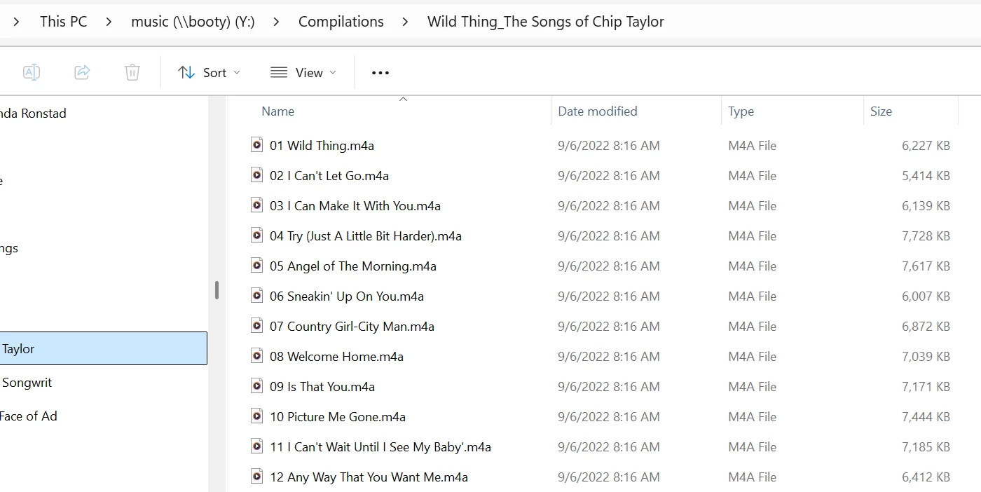Image resolution: width=981 pixels, height=492 pixels.
Task: Click the Rename icon in toolbar
Action: pyautogui.click(x=32, y=72)
